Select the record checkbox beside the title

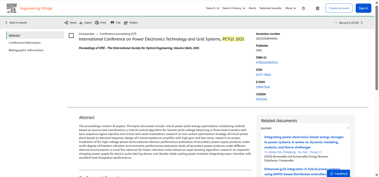click(x=71, y=35)
